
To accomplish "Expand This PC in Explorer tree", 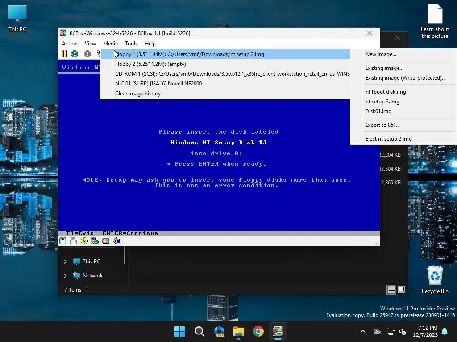I will tap(65, 261).
